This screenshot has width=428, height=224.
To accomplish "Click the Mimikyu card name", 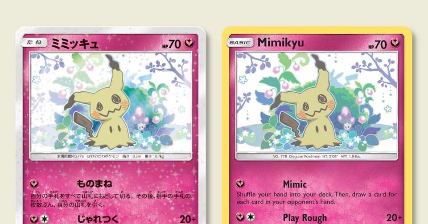I will [x=280, y=43].
